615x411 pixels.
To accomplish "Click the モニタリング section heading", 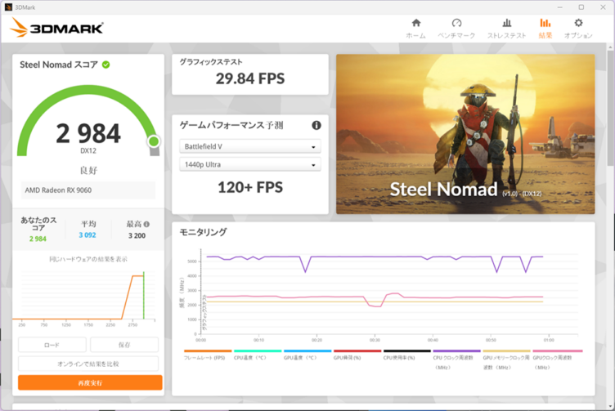I will pos(203,232).
